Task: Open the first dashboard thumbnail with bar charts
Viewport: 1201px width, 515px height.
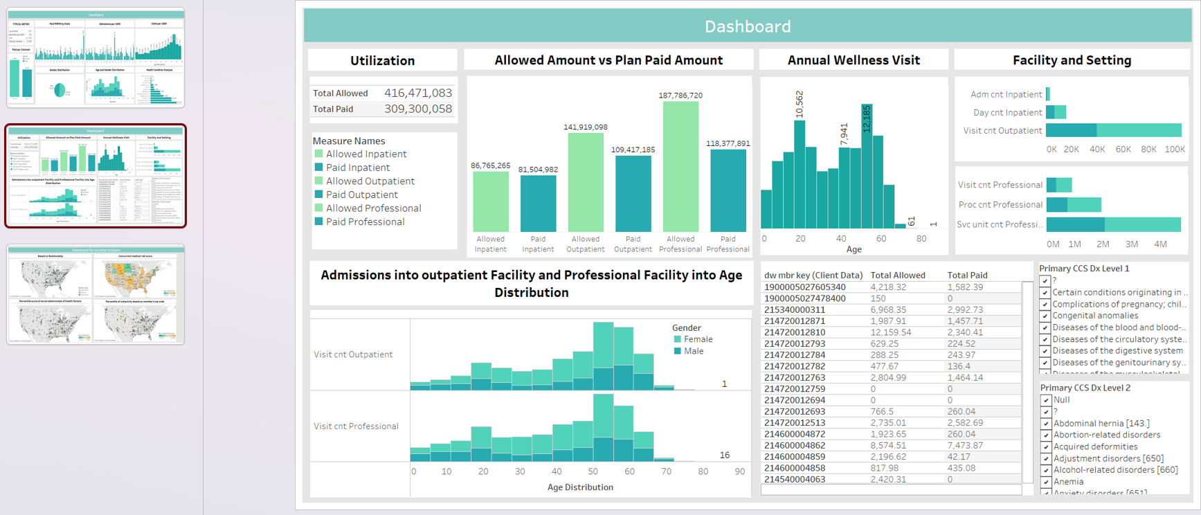Action: pos(96,58)
